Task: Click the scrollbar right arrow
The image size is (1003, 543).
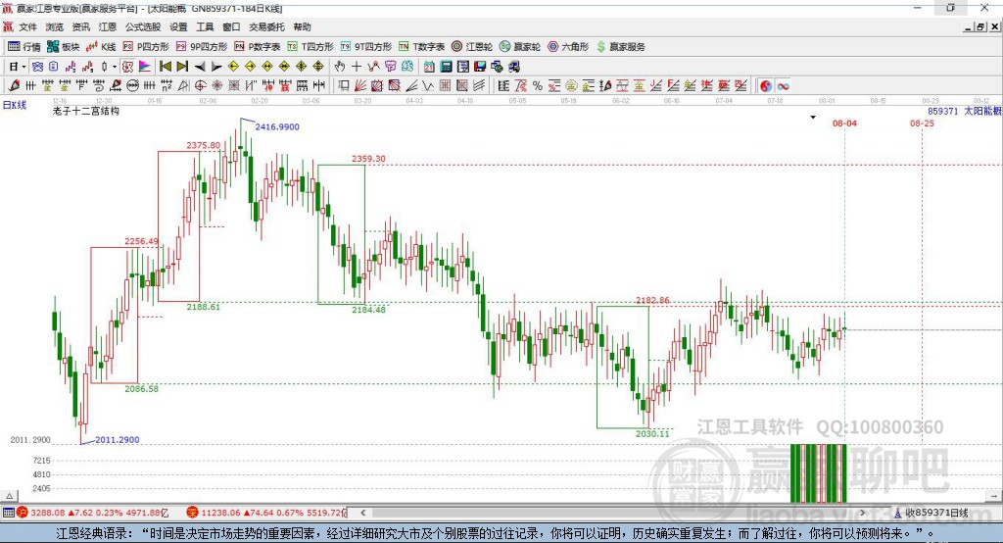Action: [862, 513]
